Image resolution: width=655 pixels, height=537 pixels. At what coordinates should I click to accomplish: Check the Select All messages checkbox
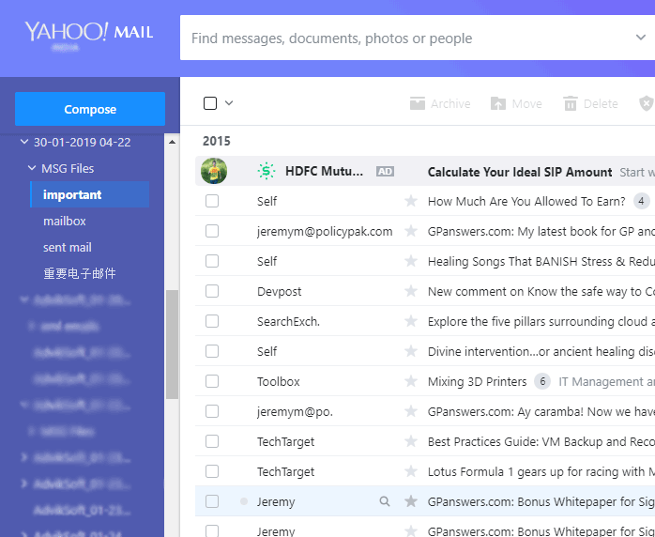tap(210, 103)
